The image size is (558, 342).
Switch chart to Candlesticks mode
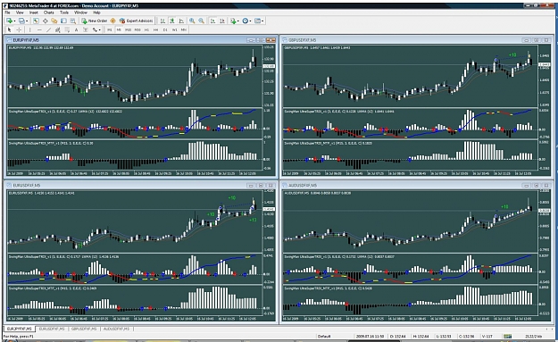click(172, 21)
